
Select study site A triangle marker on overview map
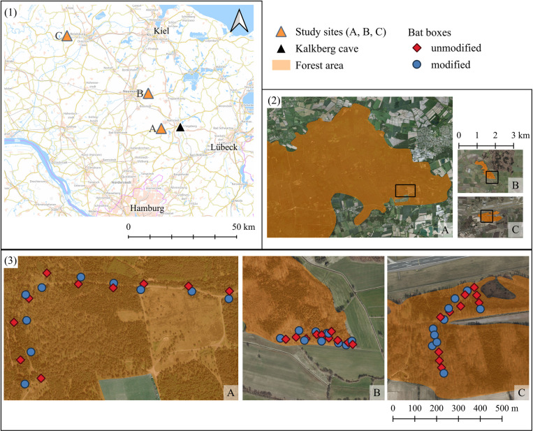161,129
